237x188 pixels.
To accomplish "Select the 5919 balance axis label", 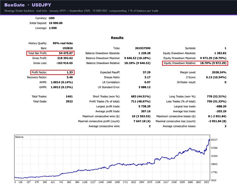I will click(x=214, y=180).
